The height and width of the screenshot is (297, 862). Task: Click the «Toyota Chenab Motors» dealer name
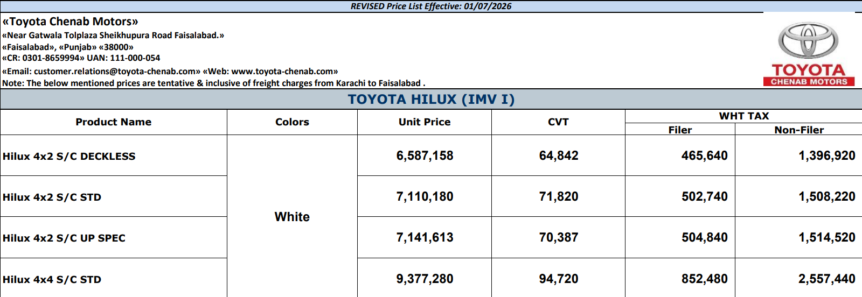coord(70,22)
